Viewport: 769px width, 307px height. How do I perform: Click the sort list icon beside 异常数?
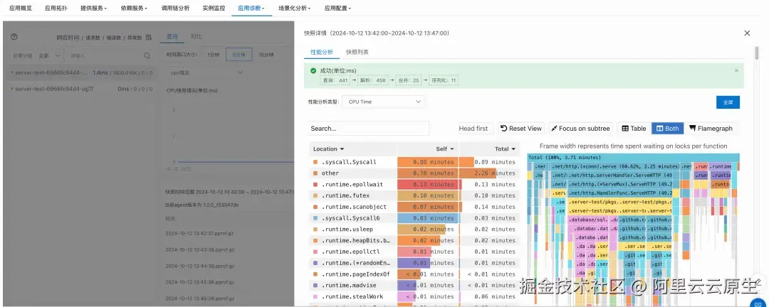149,37
